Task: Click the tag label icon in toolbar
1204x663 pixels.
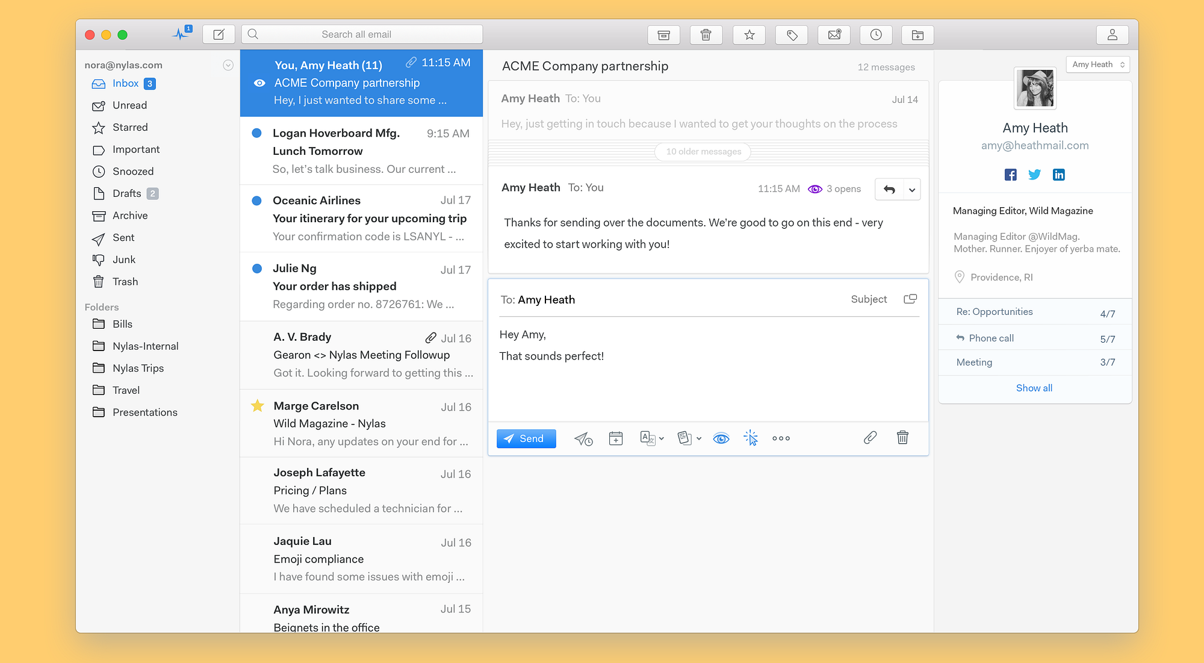Action: click(x=792, y=35)
